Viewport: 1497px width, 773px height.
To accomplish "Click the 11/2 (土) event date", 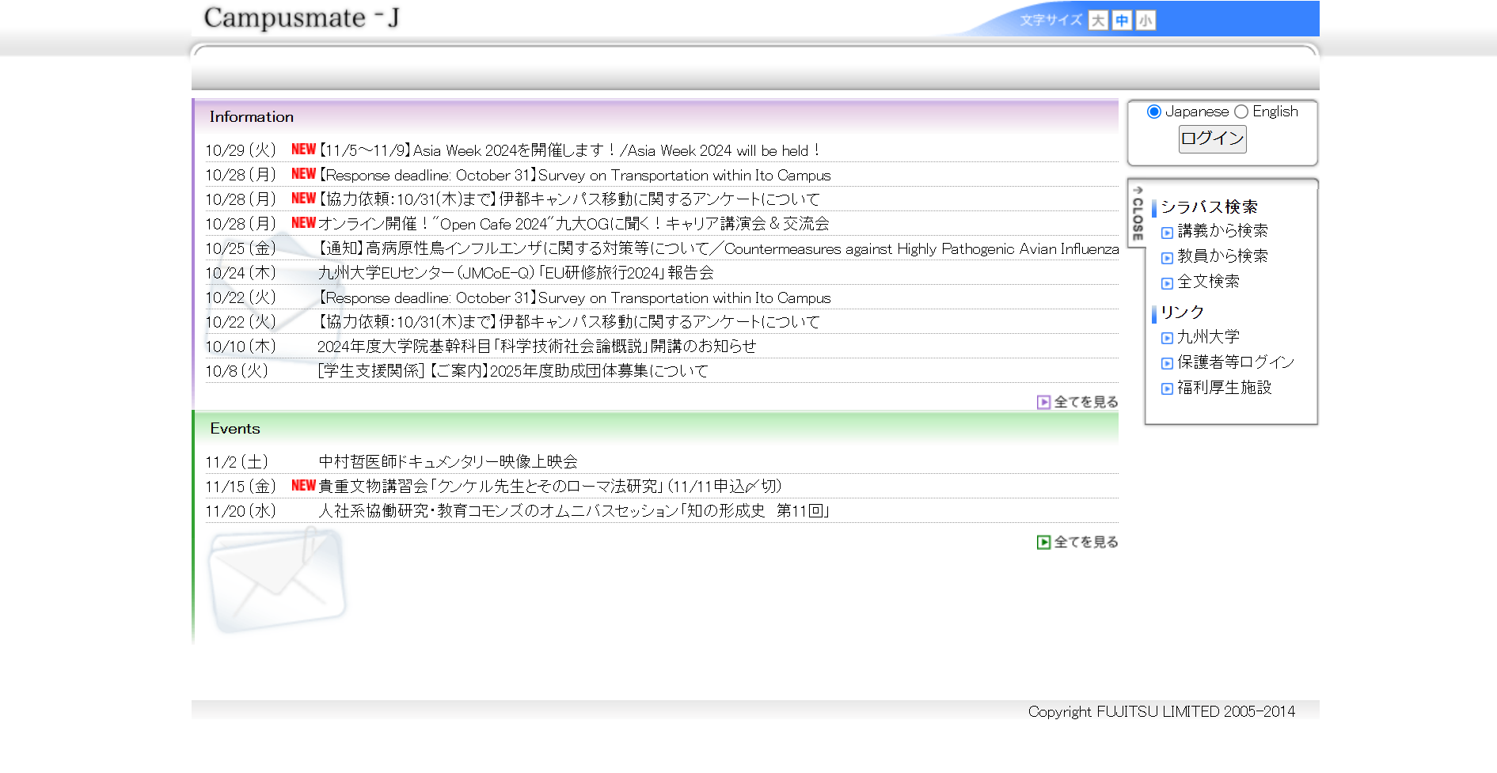I will point(237,462).
